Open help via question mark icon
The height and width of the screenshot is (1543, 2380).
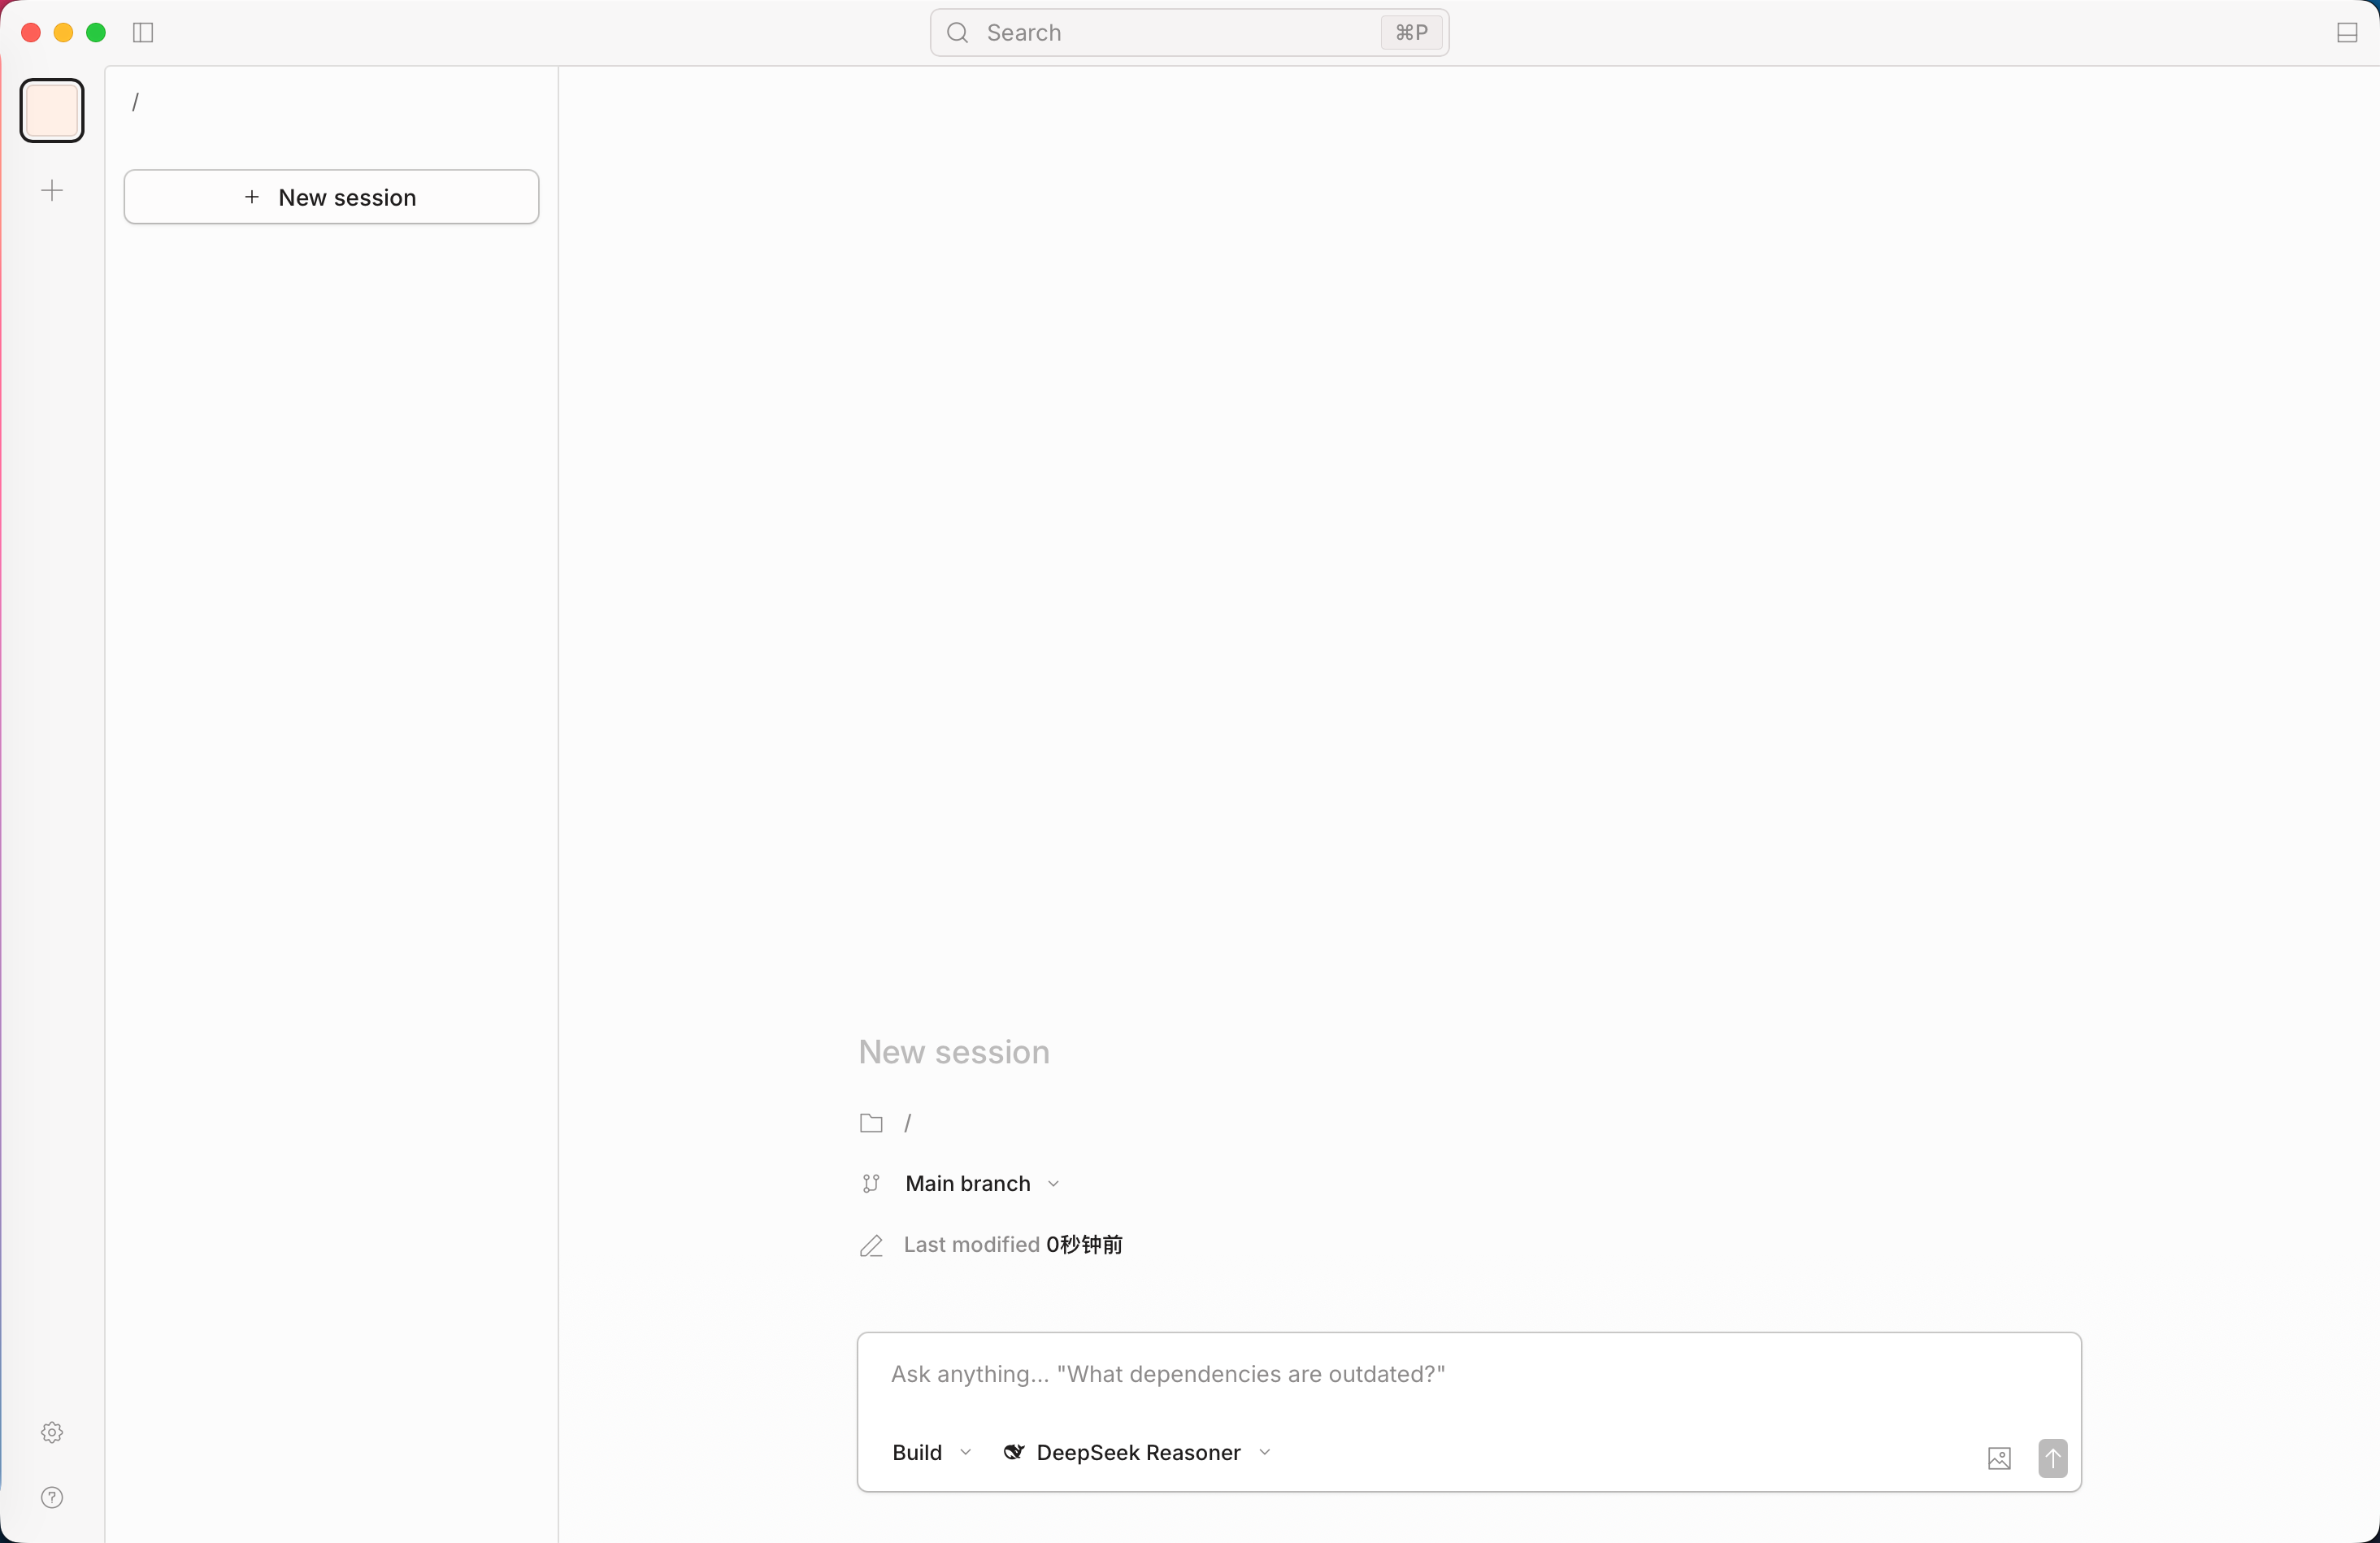click(52, 1497)
